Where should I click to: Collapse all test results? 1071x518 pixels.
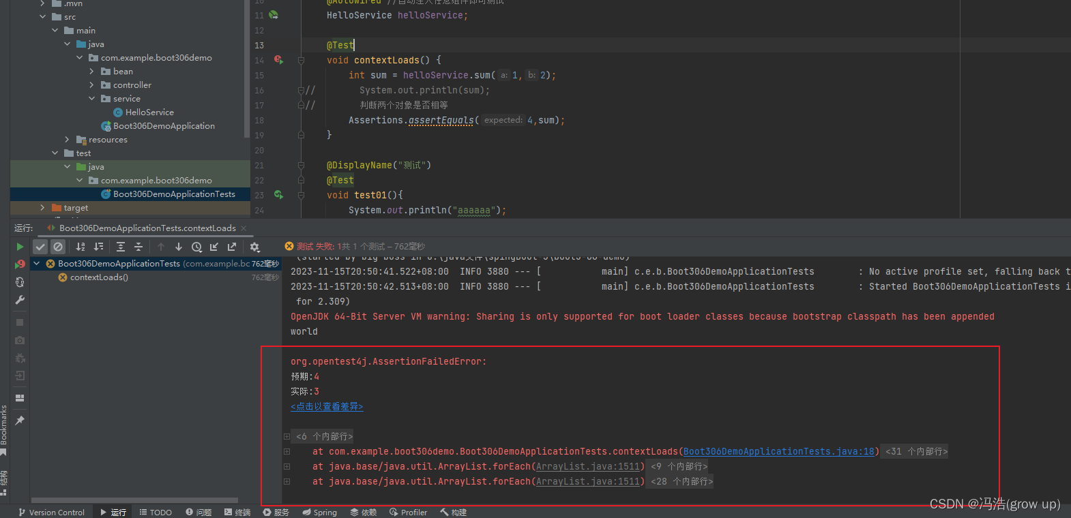(x=138, y=247)
